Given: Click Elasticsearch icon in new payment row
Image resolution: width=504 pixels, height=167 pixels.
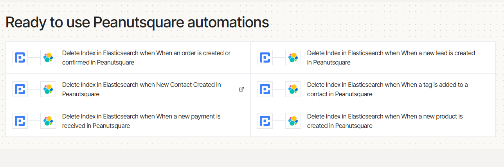Looking at the screenshot, I should (48, 121).
